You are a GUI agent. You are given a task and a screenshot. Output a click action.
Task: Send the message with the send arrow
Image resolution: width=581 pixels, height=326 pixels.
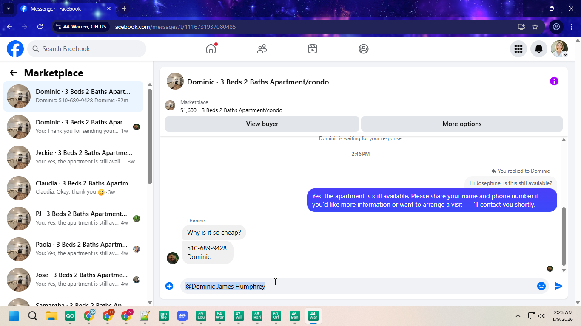(x=558, y=286)
